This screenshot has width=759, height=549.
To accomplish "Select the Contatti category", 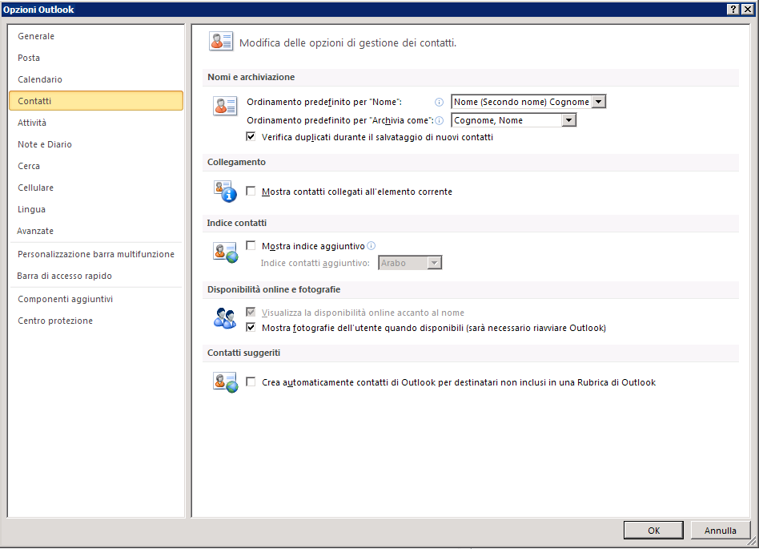I will tap(96, 101).
